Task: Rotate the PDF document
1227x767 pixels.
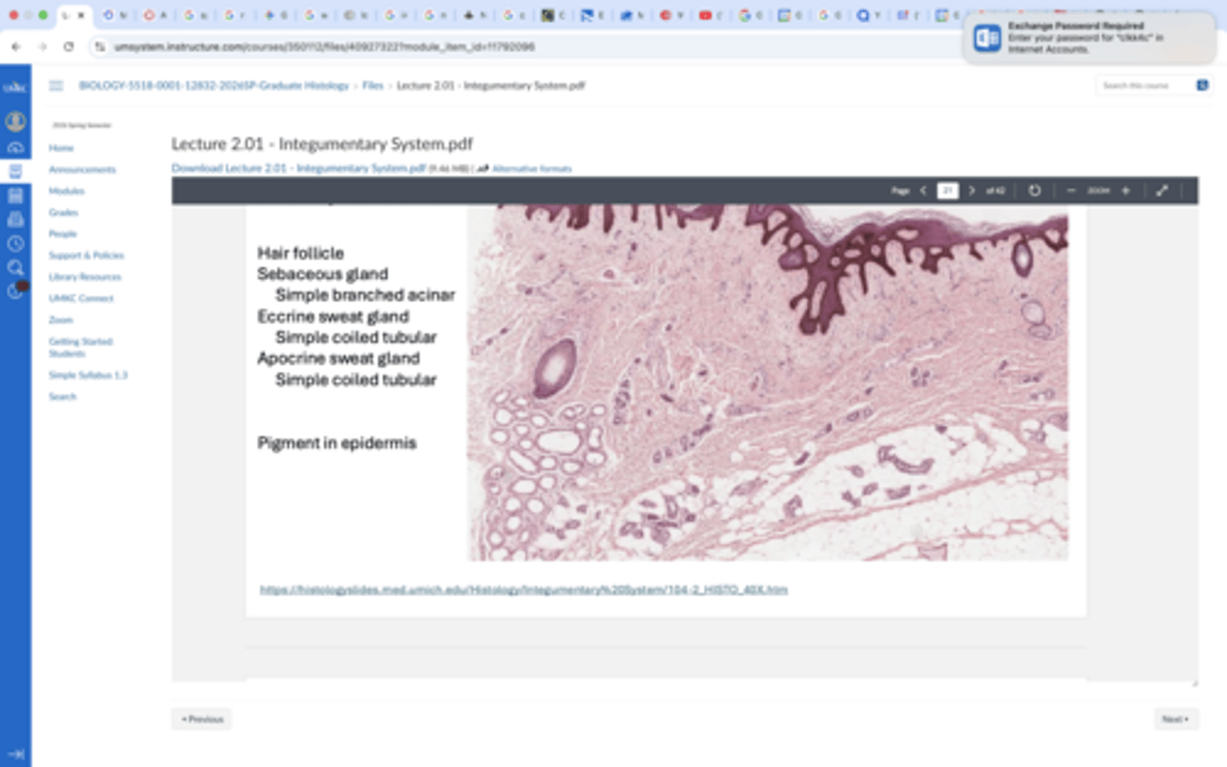Action: click(1034, 191)
